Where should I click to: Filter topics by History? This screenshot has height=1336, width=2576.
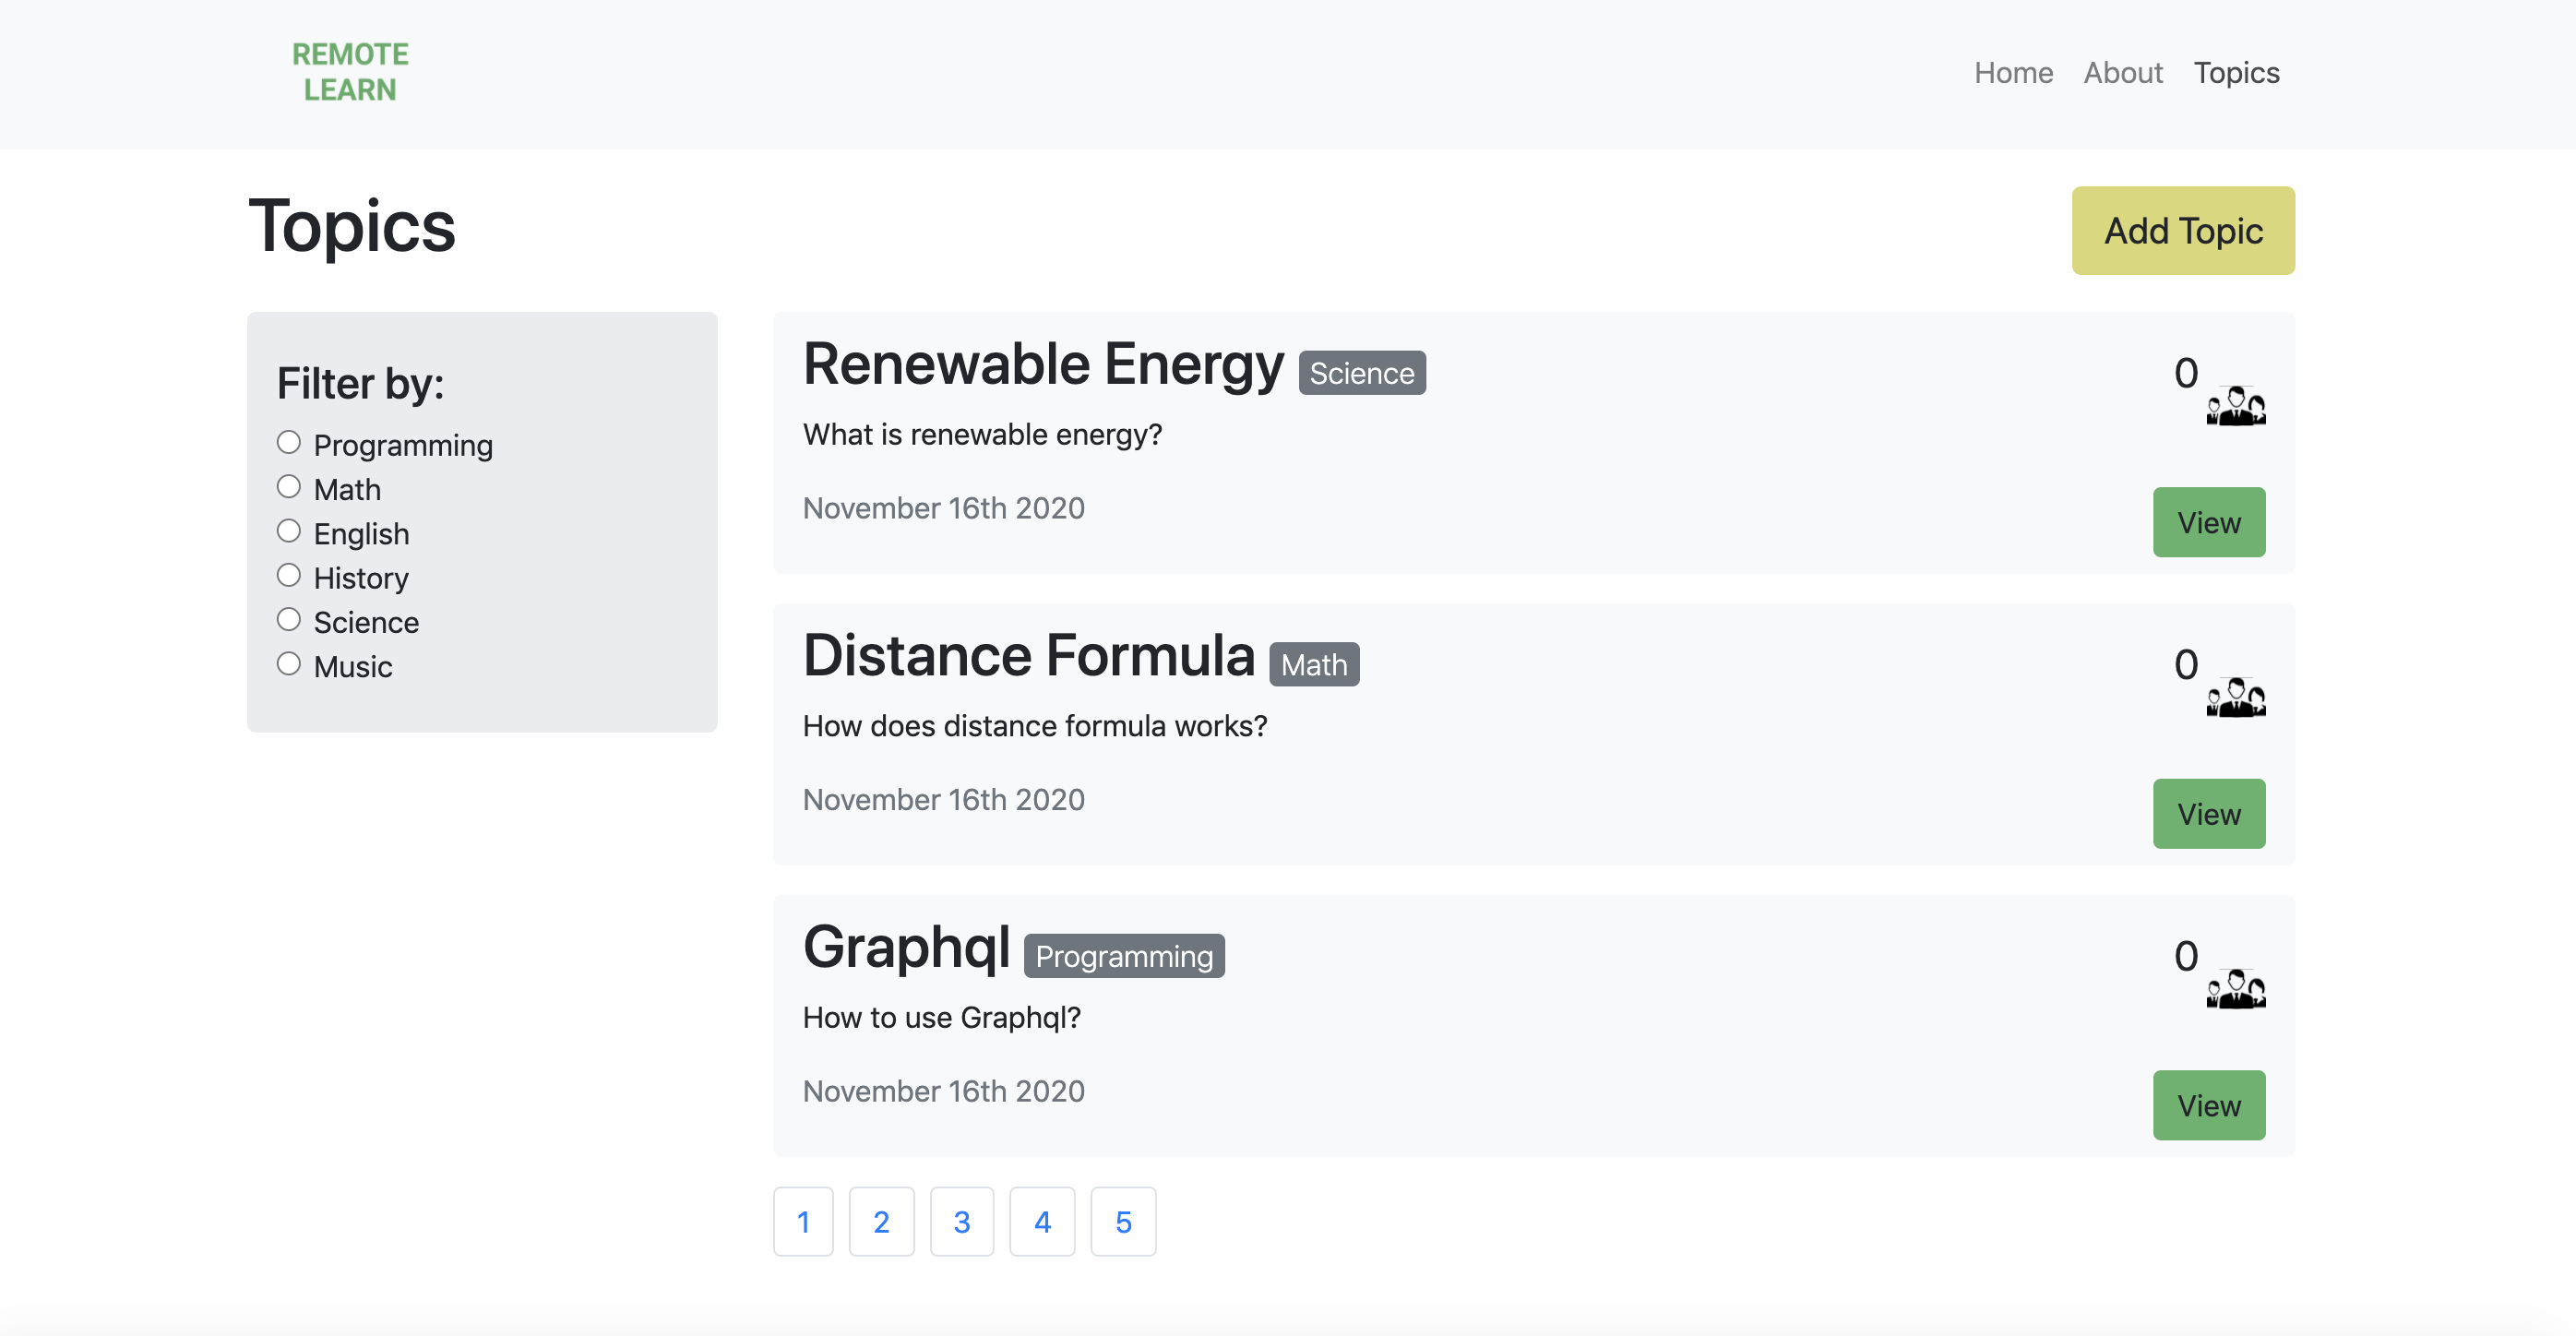click(x=289, y=575)
